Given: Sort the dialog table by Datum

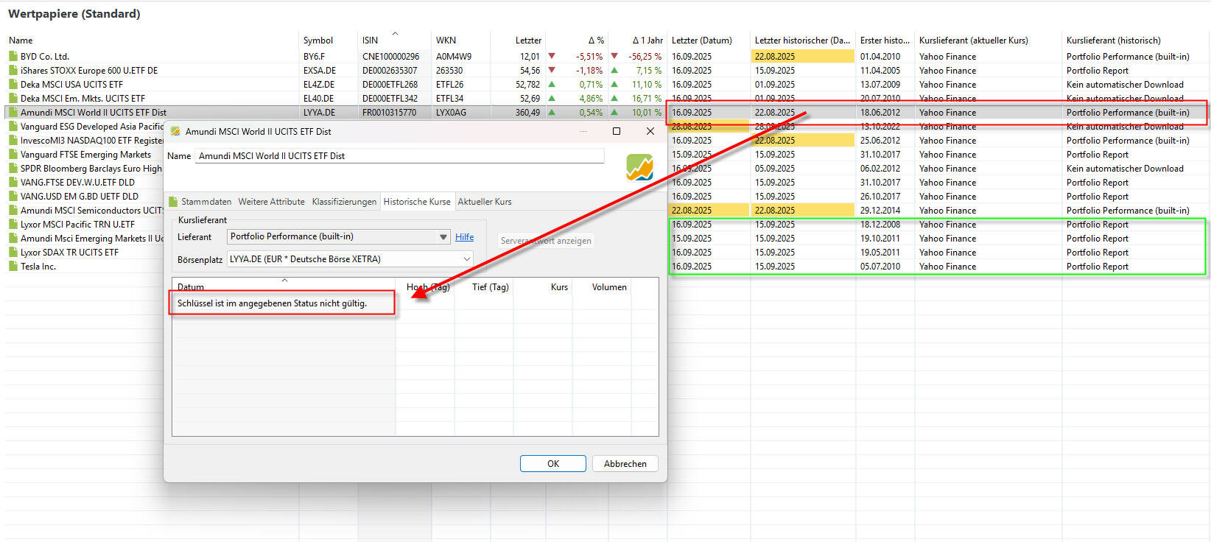Looking at the screenshot, I should pos(190,287).
